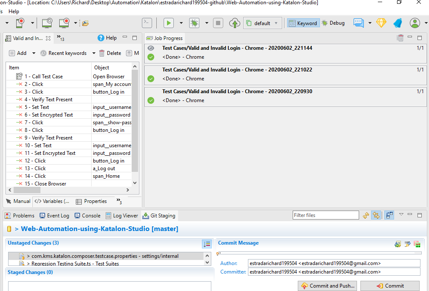Switch to the Console tab

click(x=88, y=216)
